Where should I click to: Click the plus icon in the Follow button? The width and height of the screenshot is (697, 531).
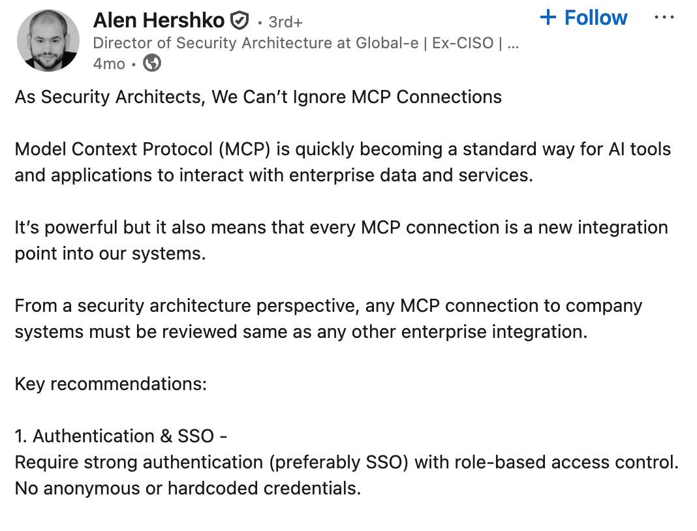[550, 18]
